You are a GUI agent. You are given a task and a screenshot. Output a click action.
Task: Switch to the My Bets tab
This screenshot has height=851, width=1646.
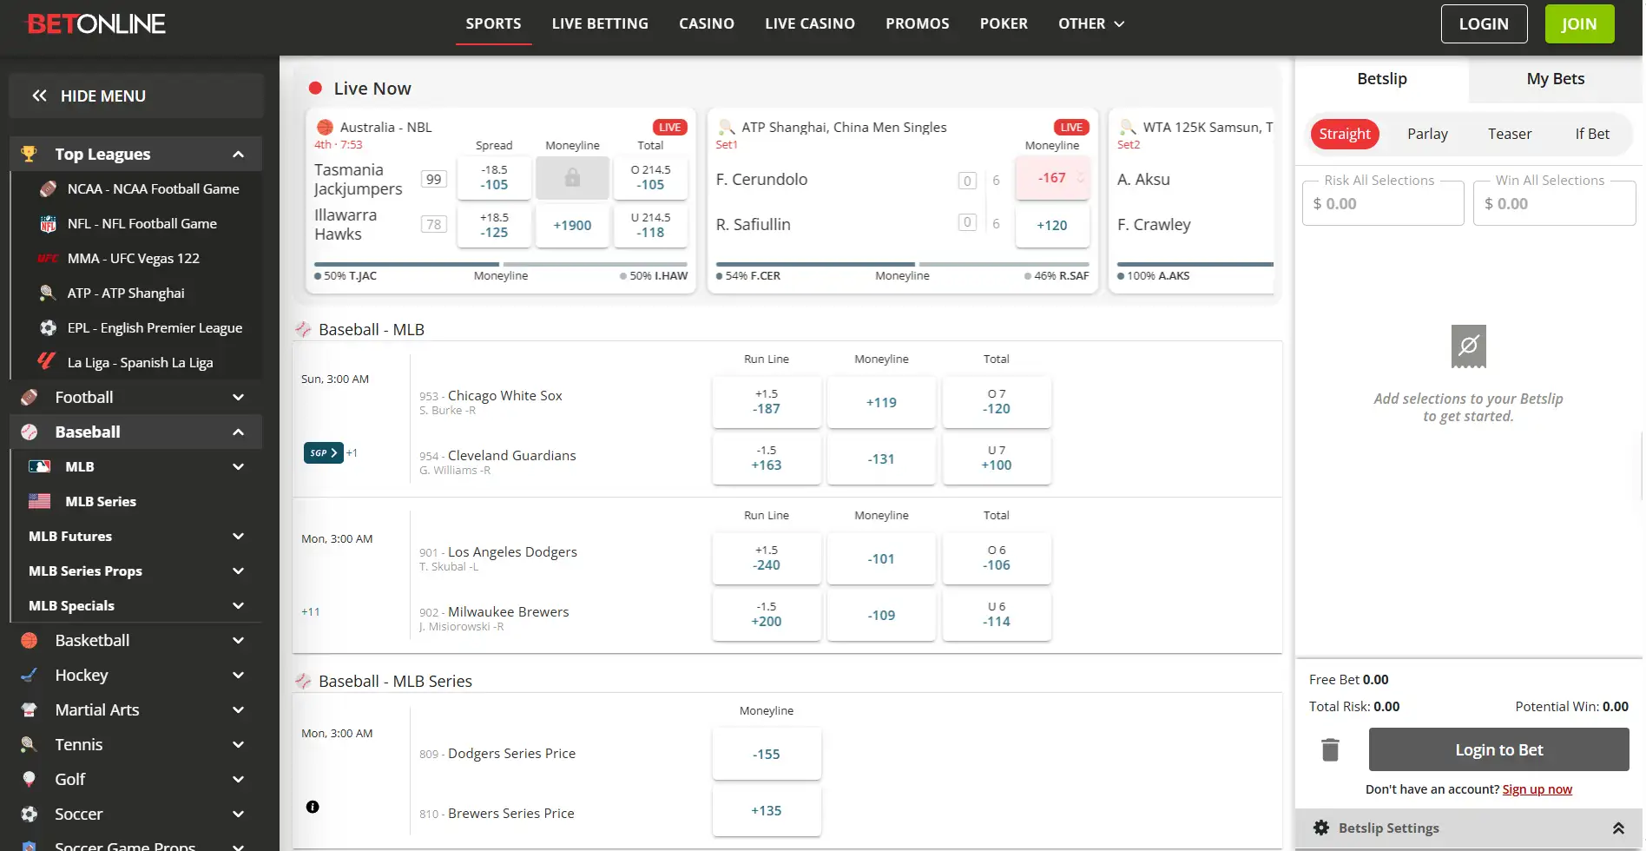(x=1556, y=79)
